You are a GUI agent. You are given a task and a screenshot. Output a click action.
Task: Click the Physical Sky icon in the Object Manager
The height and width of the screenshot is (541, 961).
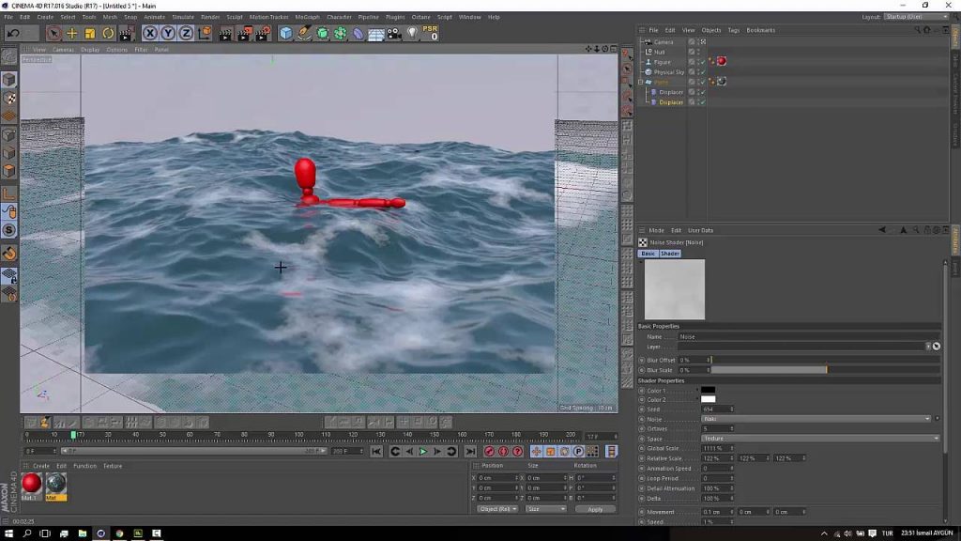(x=648, y=71)
